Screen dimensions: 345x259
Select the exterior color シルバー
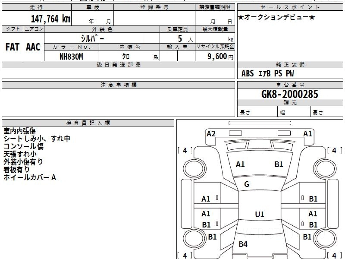click(93, 38)
